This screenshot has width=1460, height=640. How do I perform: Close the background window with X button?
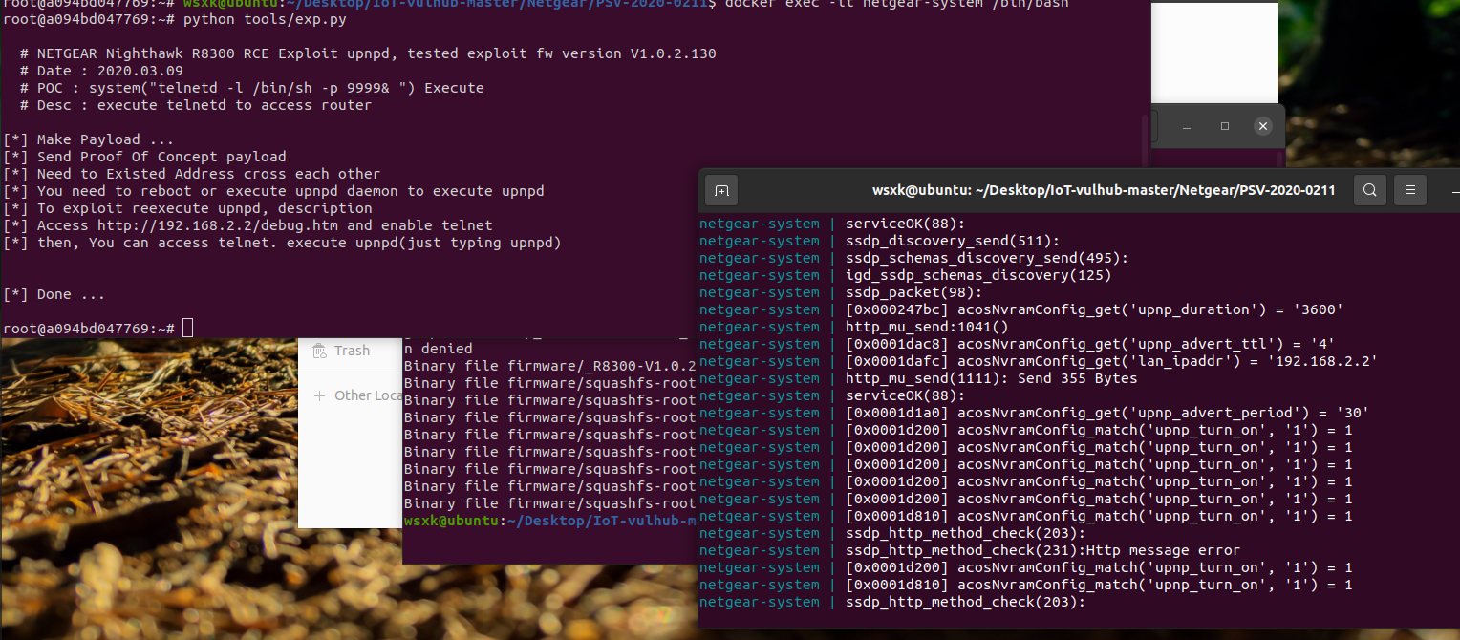coord(1264,126)
